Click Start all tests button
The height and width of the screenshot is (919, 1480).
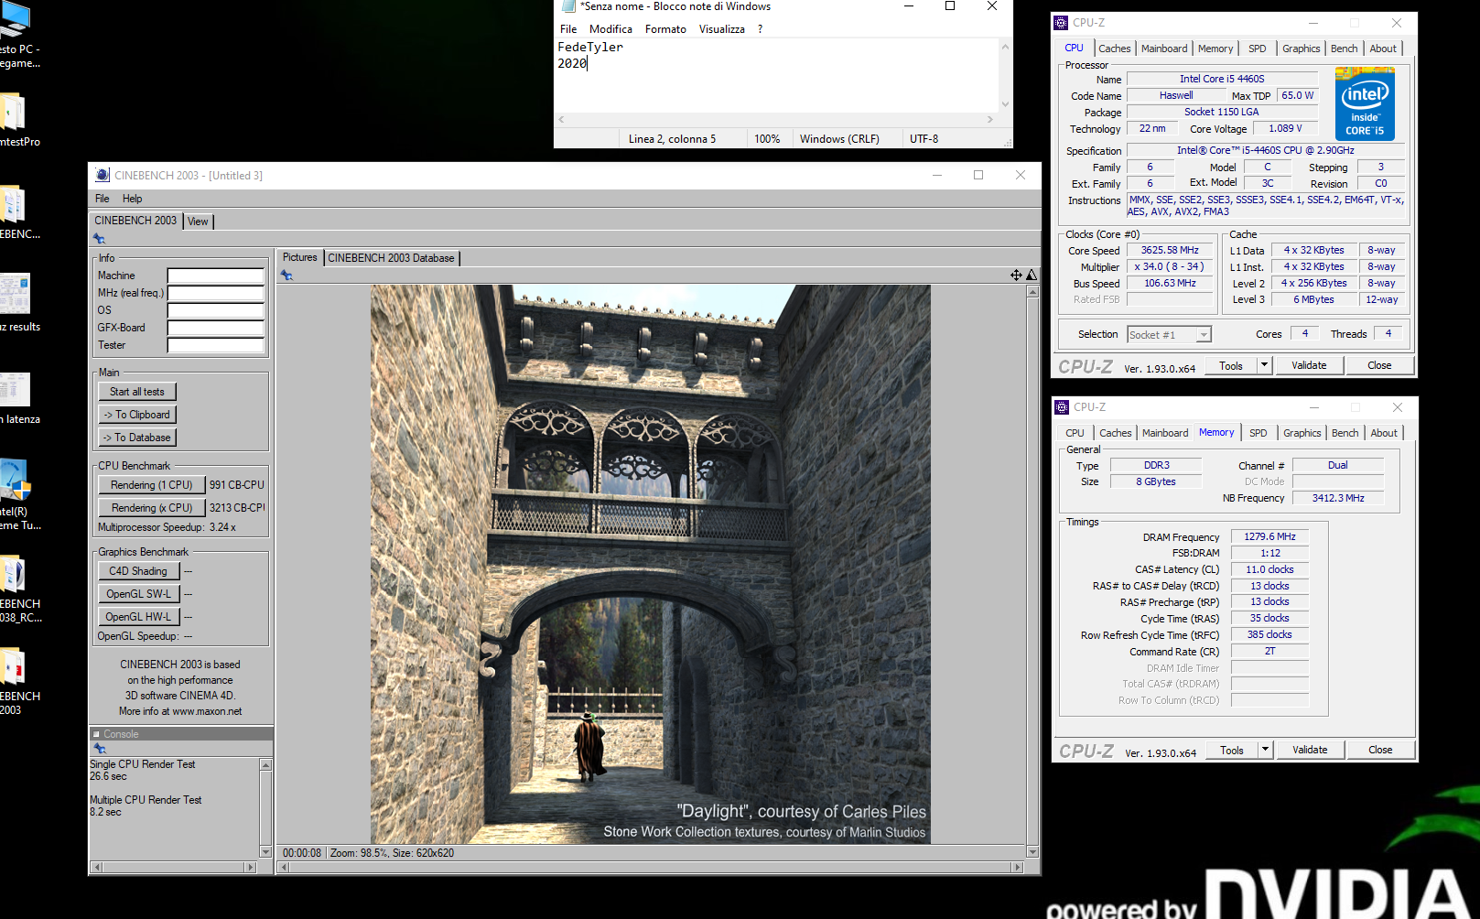(137, 392)
